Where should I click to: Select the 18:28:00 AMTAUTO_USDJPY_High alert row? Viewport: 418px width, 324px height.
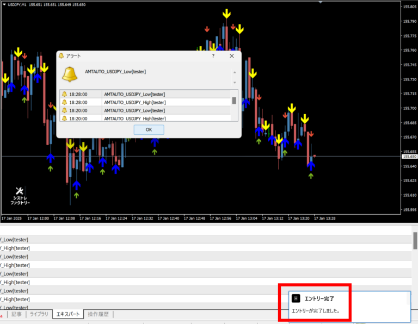coord(135,102)
